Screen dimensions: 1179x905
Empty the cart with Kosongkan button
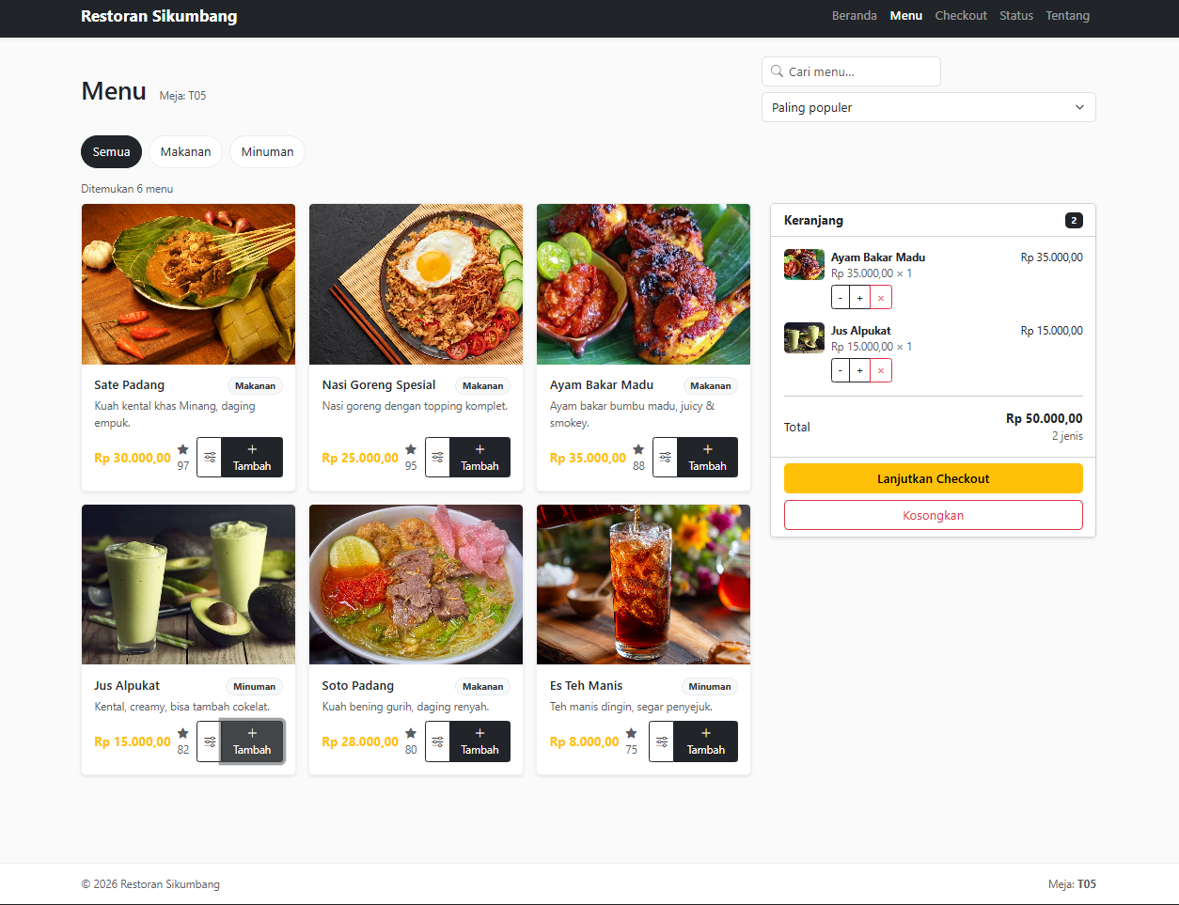click(x=933, y=515)
